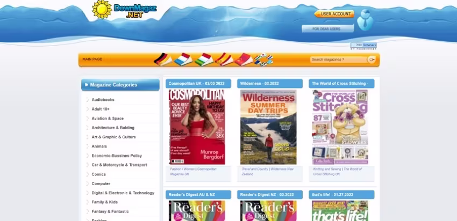Image resolution: width=457 pixels, height=221 pixels.
Task: Click the Magazine Categories header
Action: [120, 85]
